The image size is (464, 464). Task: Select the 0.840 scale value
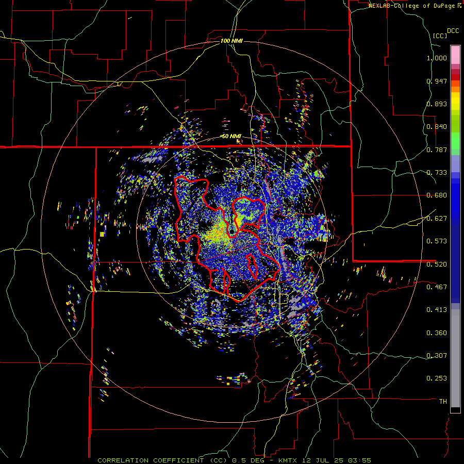pyautogui.click(x=437, y=127)
